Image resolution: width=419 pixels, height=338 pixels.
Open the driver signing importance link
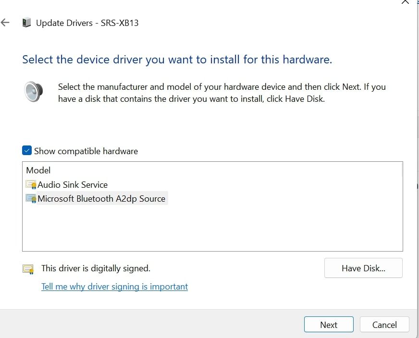(114, 286)
